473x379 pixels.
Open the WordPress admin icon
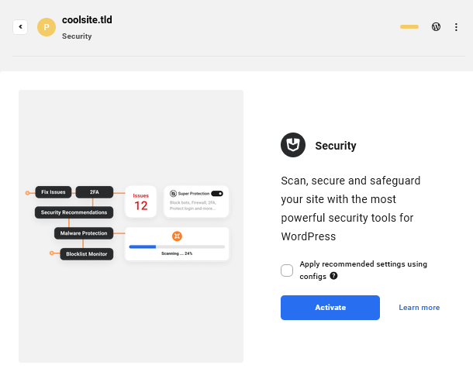point(437,27)
